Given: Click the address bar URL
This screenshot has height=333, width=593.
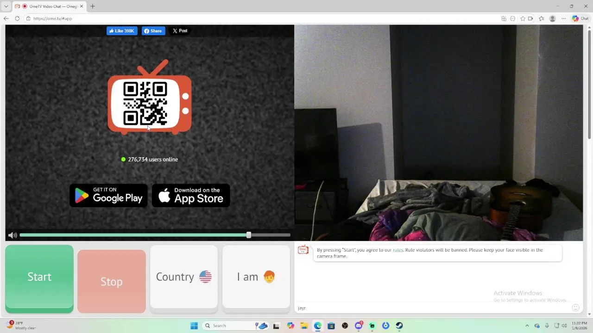Looking at the screenshot, I should click(x=53, y=18).
